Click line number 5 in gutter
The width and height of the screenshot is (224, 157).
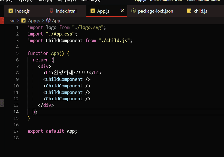[17, 54]
